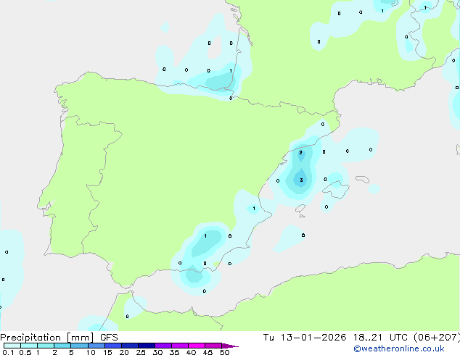The width and height of the screenshot is (460, 355).
Task: Click the '0.1' legend scale label
Action: (8, 352)
